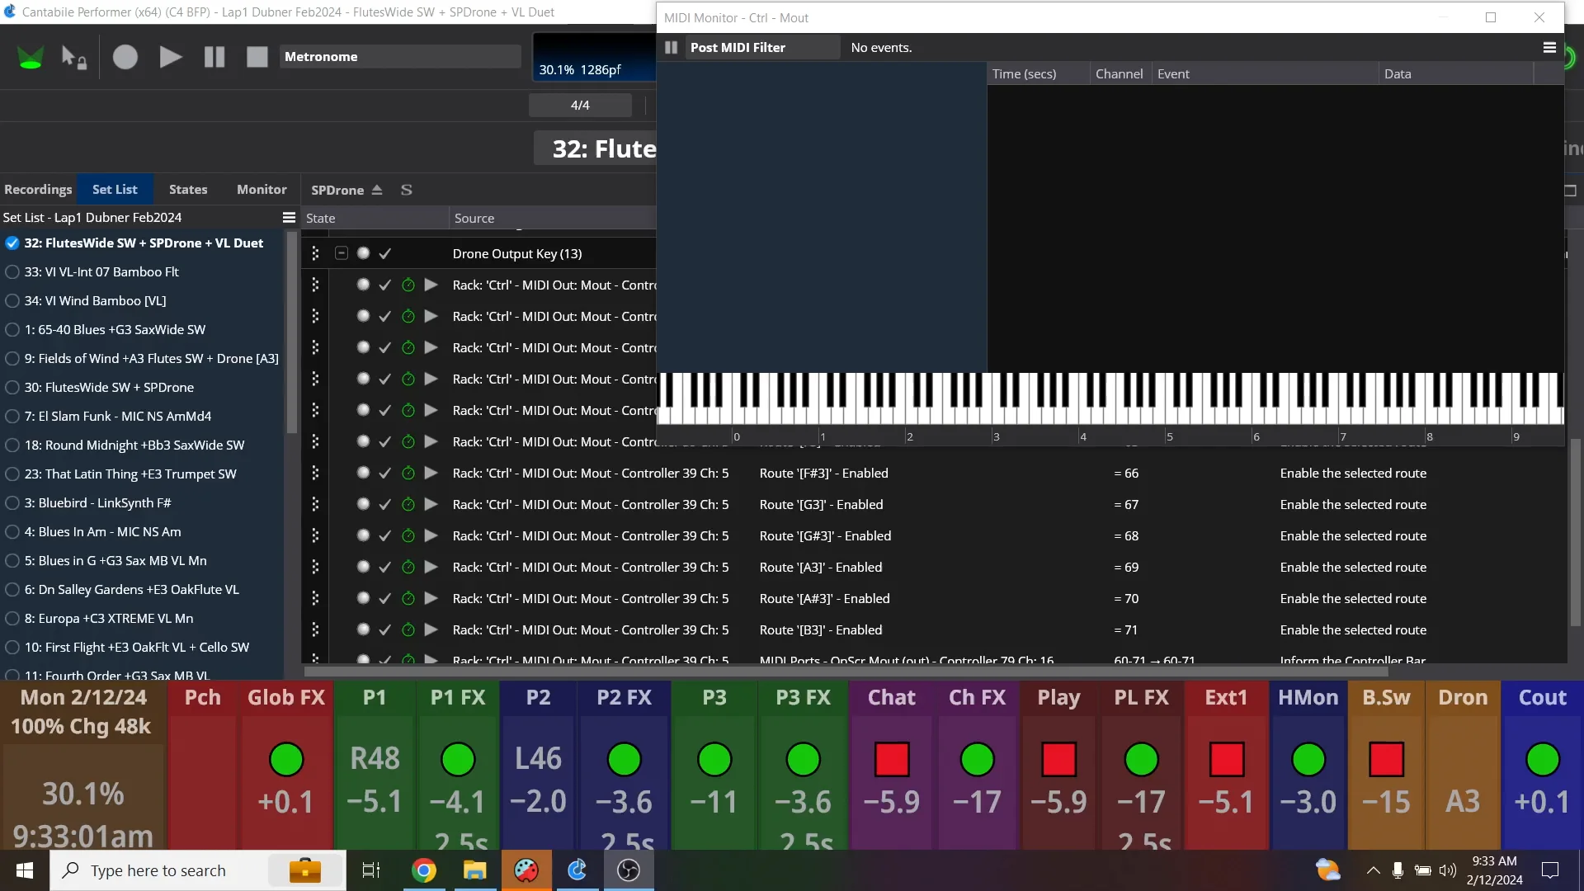Pause the transport

[214, 57]
